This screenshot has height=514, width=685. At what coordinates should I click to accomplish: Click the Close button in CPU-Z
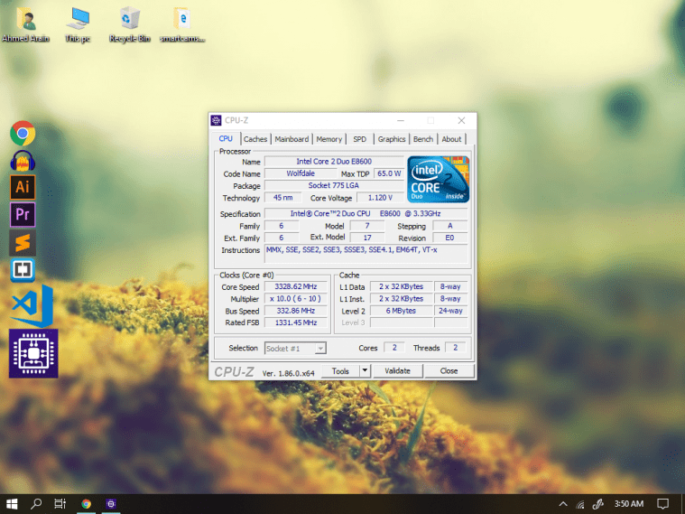(x=449, y=371)
